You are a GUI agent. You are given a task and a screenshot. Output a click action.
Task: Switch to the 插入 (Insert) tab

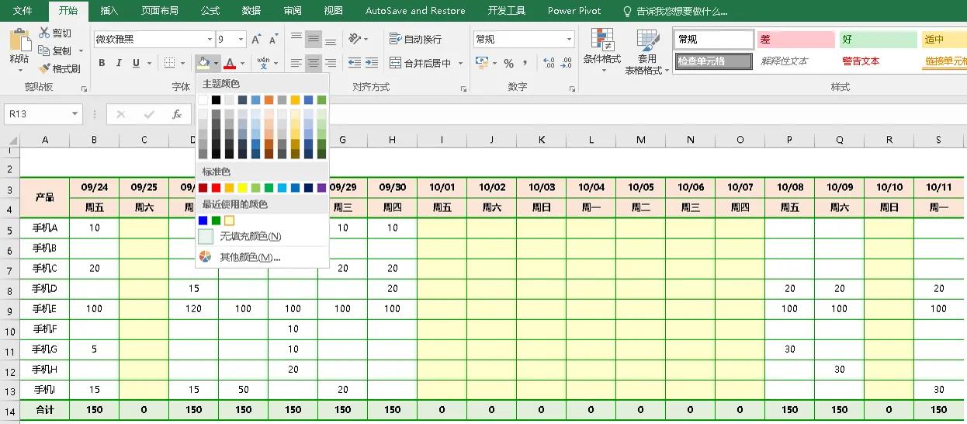[x=109, y=11]
